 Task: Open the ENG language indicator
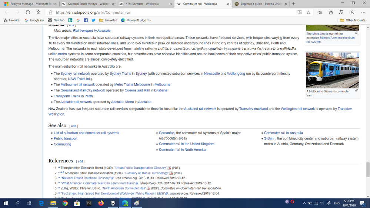tap(337, 203)
